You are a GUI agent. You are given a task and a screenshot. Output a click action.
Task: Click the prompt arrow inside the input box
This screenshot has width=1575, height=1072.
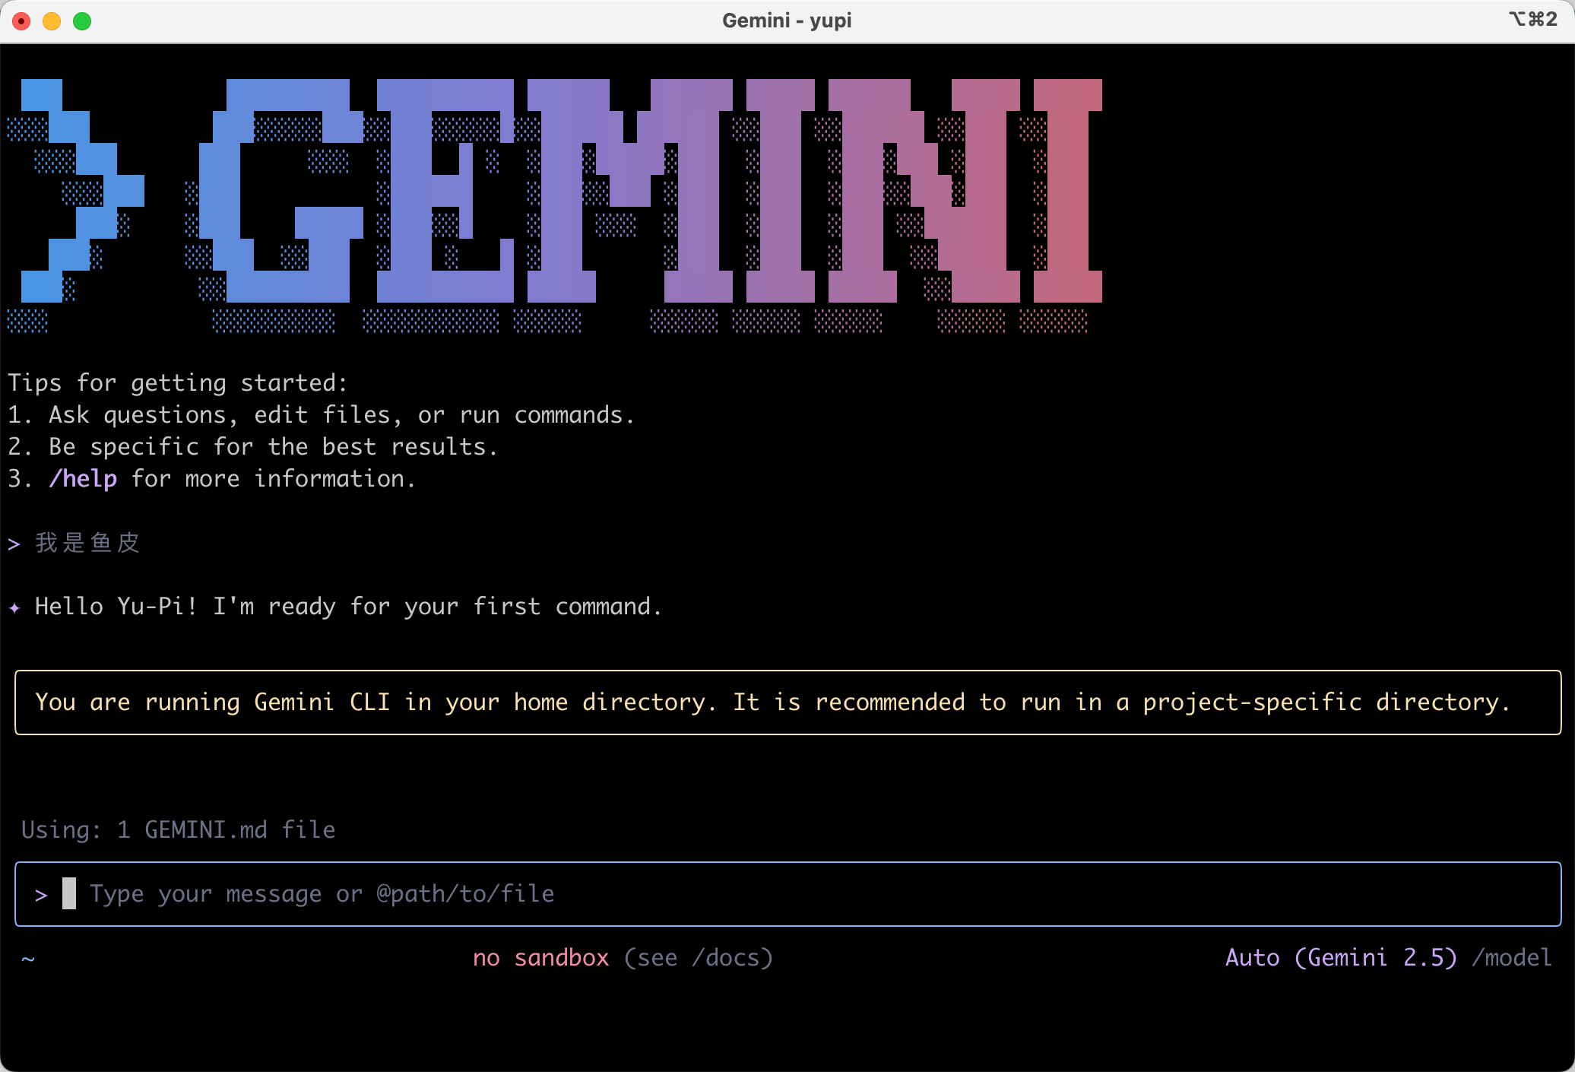41,895
